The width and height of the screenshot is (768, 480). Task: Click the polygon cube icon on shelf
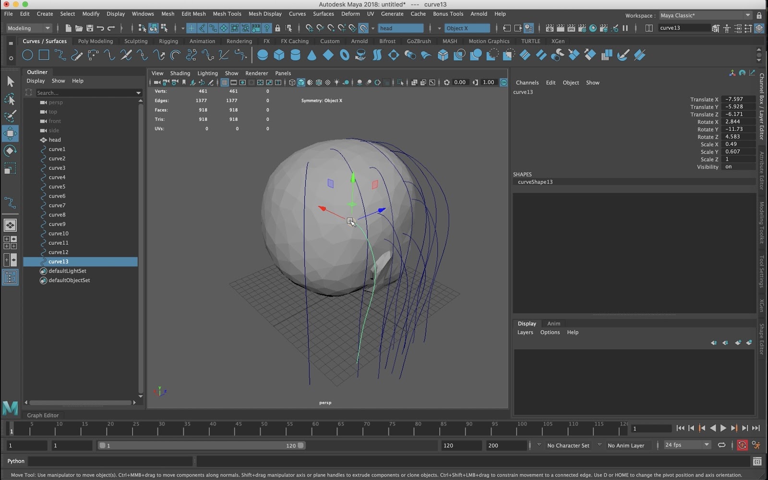pos(279,55)
